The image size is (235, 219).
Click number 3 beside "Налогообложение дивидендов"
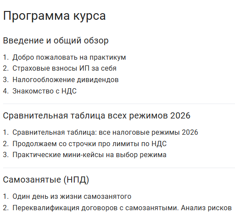pyautogui.click(x=6, y=80)
